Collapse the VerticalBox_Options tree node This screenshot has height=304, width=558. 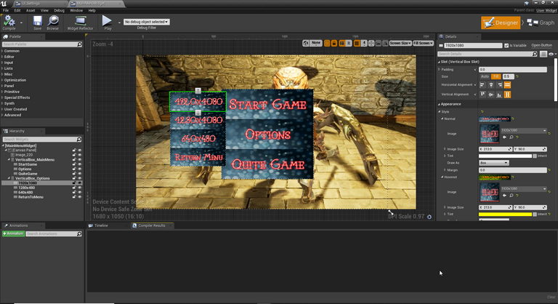[x=9, y=178]
